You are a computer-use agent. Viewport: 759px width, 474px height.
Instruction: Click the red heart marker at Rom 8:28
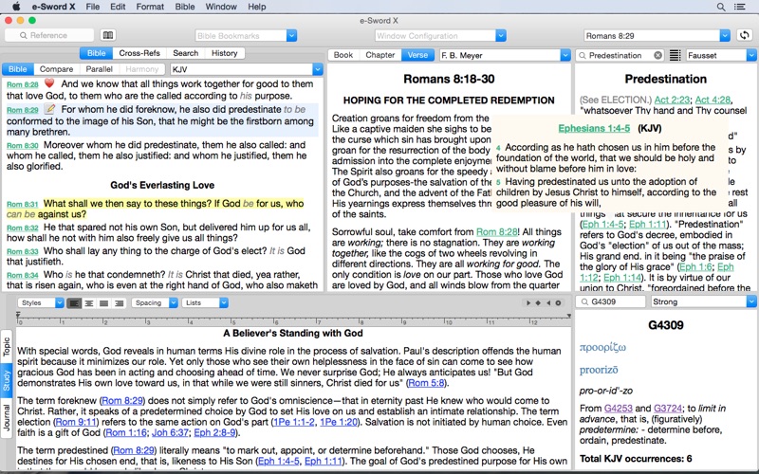coord(49,83)
